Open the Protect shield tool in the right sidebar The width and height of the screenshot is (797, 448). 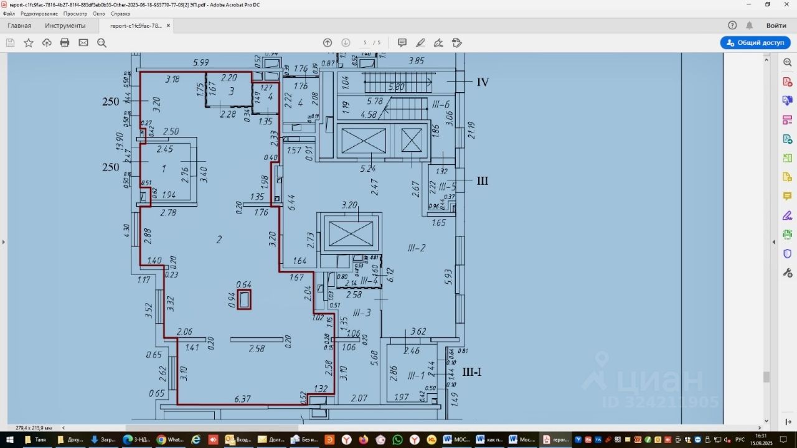pos(787,254)
